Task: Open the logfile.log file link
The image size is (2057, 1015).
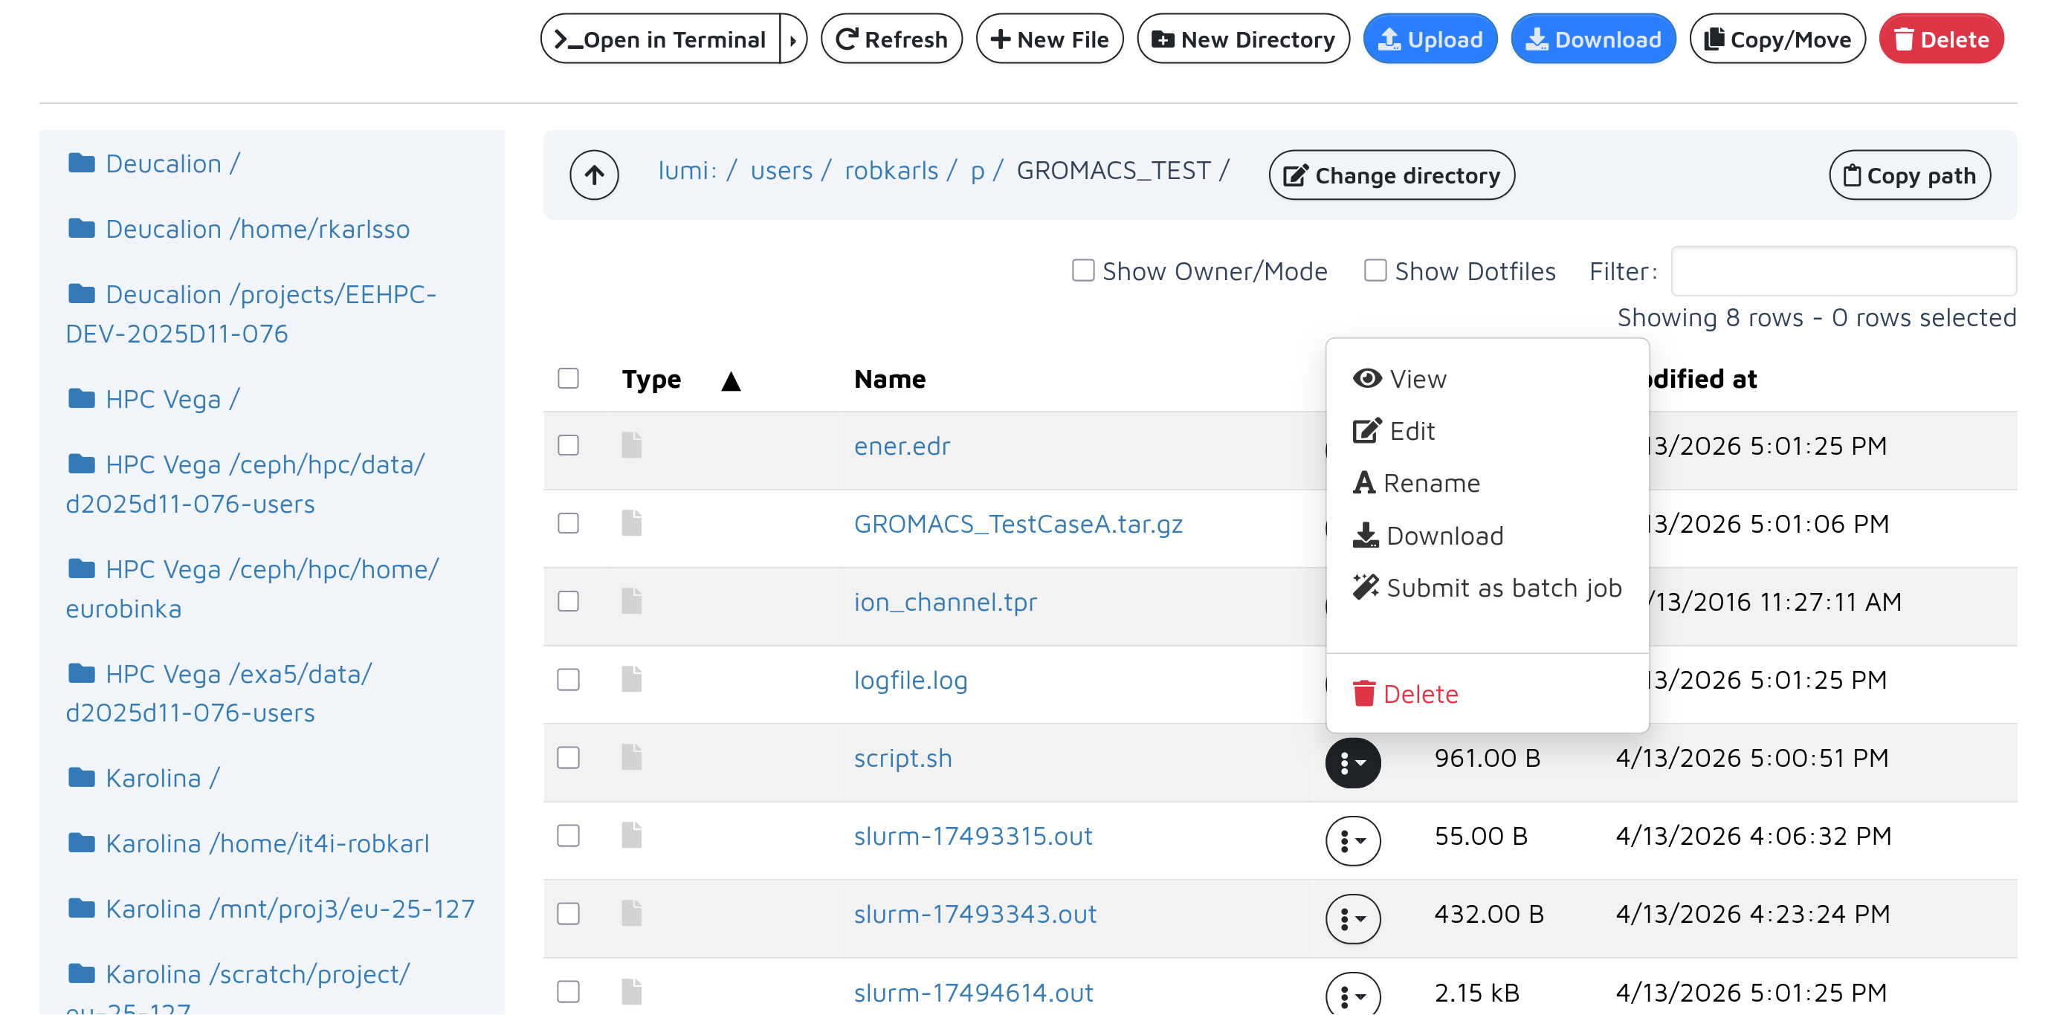Action: pyautogui.click(x=911, y=680)
